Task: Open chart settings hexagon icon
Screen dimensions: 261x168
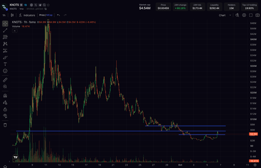Action: tap(244, 15)
